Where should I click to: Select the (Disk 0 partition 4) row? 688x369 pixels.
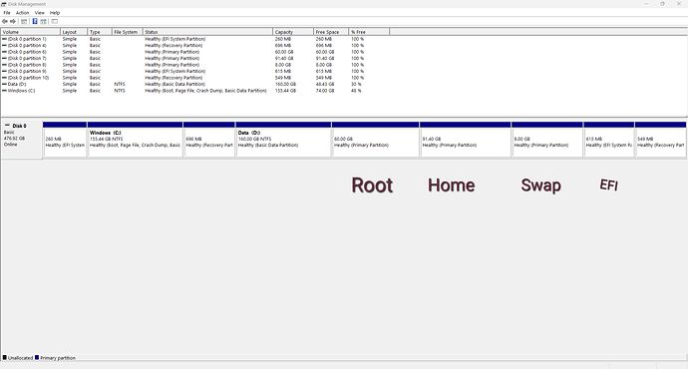point(195,45)
